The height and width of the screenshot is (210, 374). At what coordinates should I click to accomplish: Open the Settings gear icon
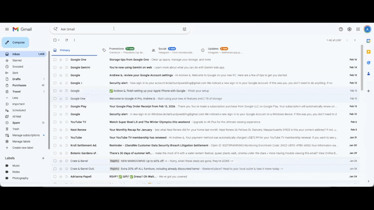click(x=349, y=29)
